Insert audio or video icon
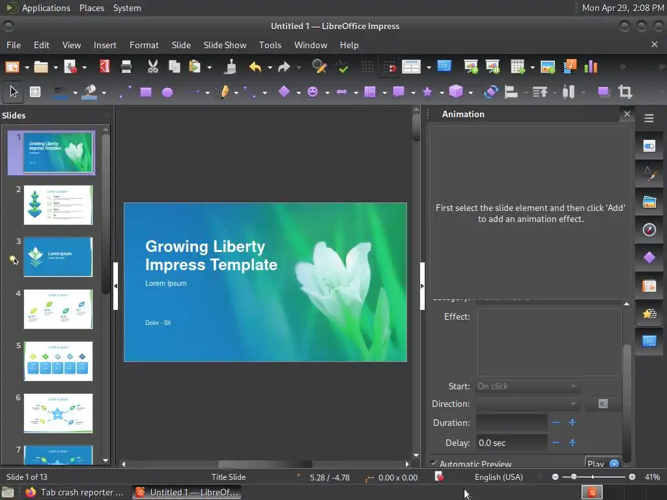667x500 pixels. (569, 67)
